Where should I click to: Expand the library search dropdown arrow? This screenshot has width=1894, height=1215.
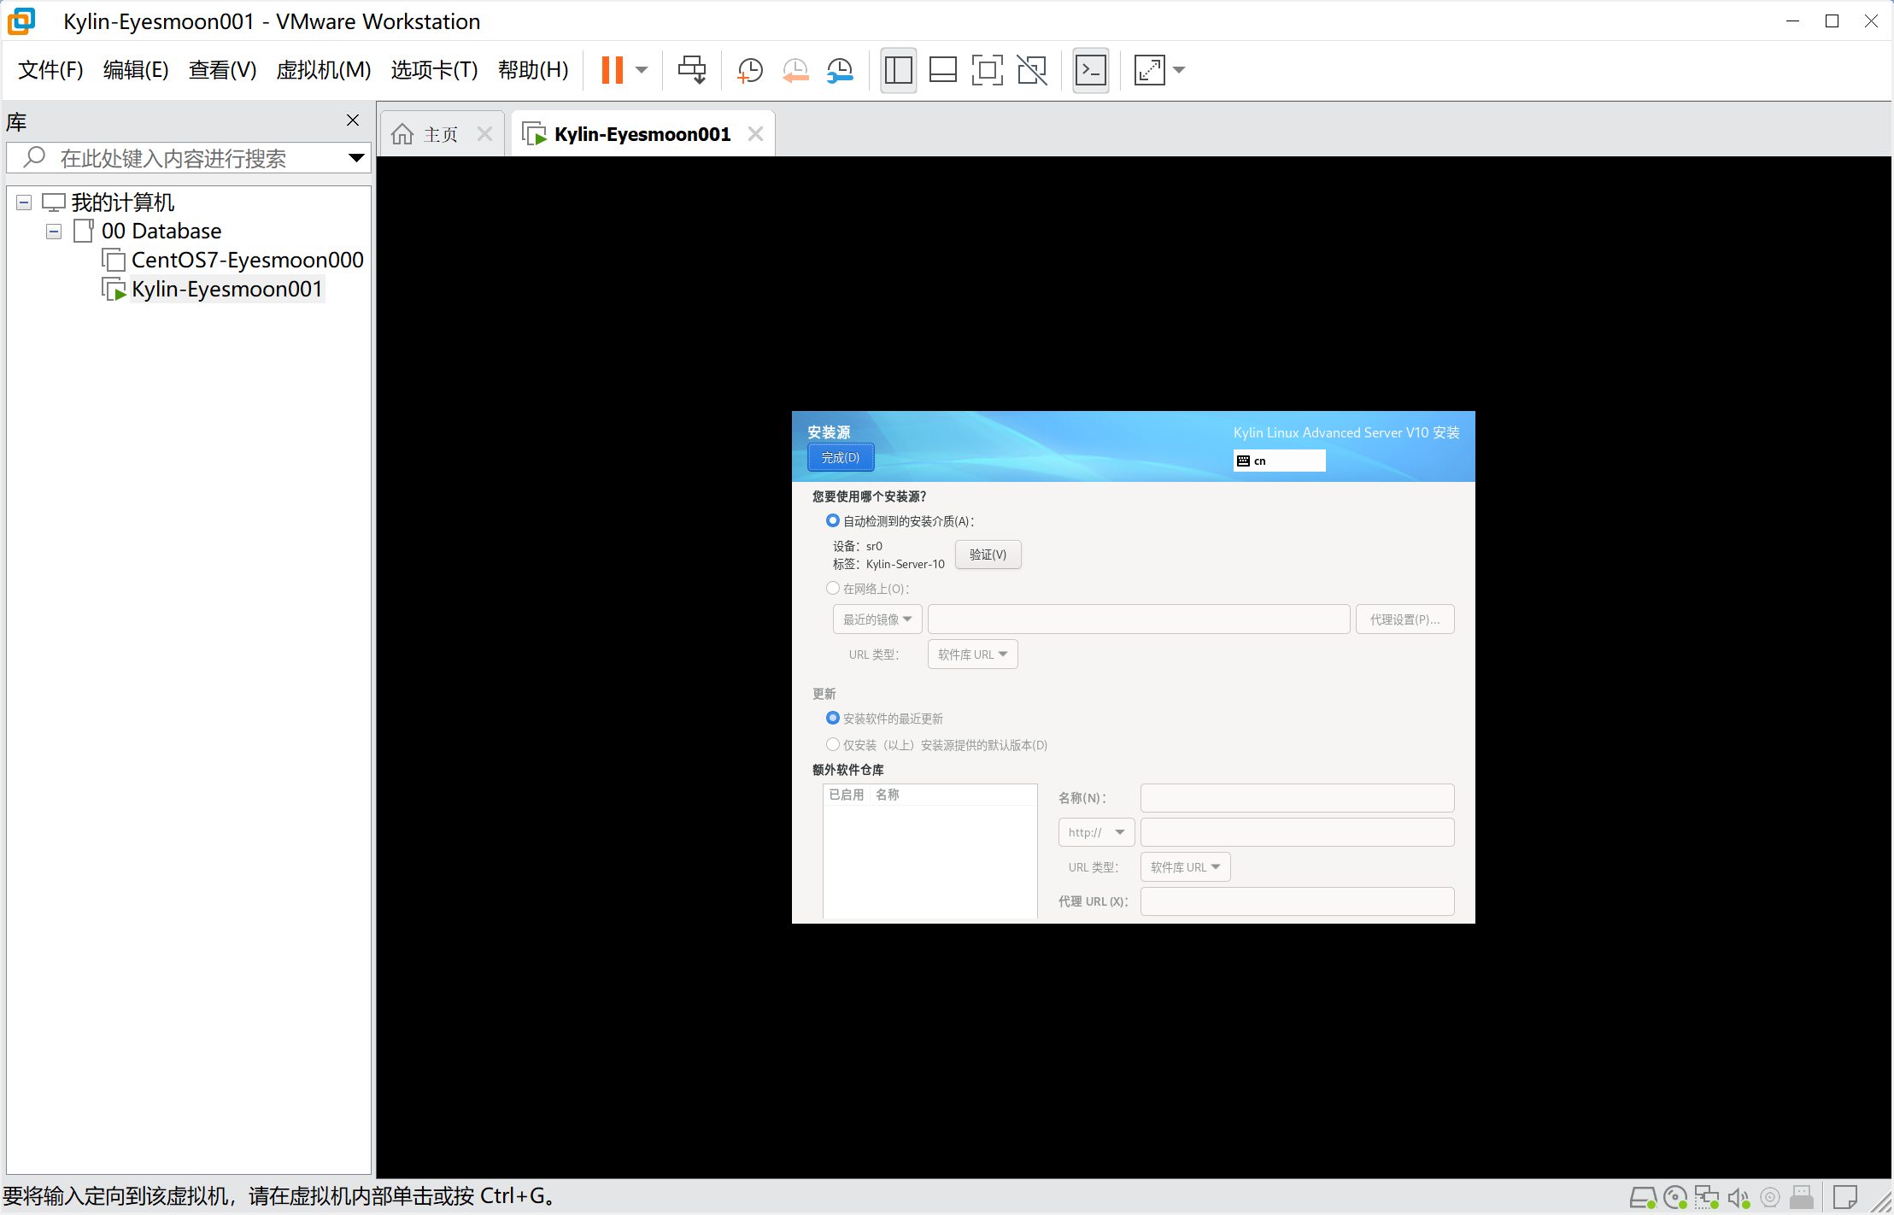click(356, 158)
